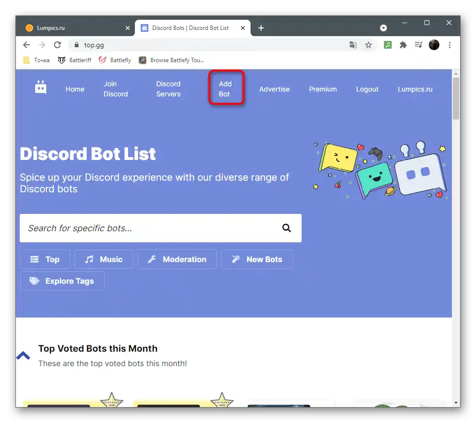The width and height of the screenshot is (476, 423).
Task: Open the Top bots category
Action: pyautogui.click(x=45, y=259)
